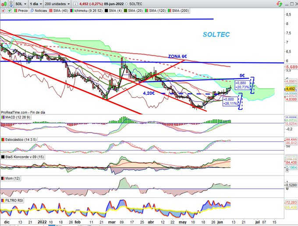Image resolution: width=298 pixels, height=226 pixels.
Task: Open Ichimoku (9 26 52) indicator settings
Action: click(x=86, y=11)
